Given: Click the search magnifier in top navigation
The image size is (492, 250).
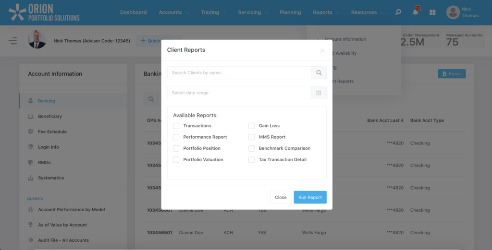Looking at the screenshot, I should point(398,12).
